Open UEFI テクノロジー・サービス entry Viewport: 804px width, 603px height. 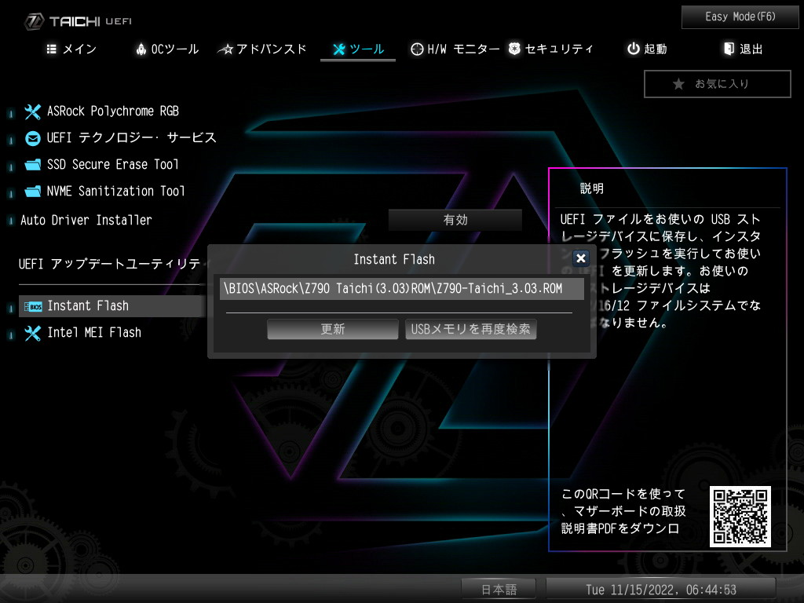coord(131,138)
